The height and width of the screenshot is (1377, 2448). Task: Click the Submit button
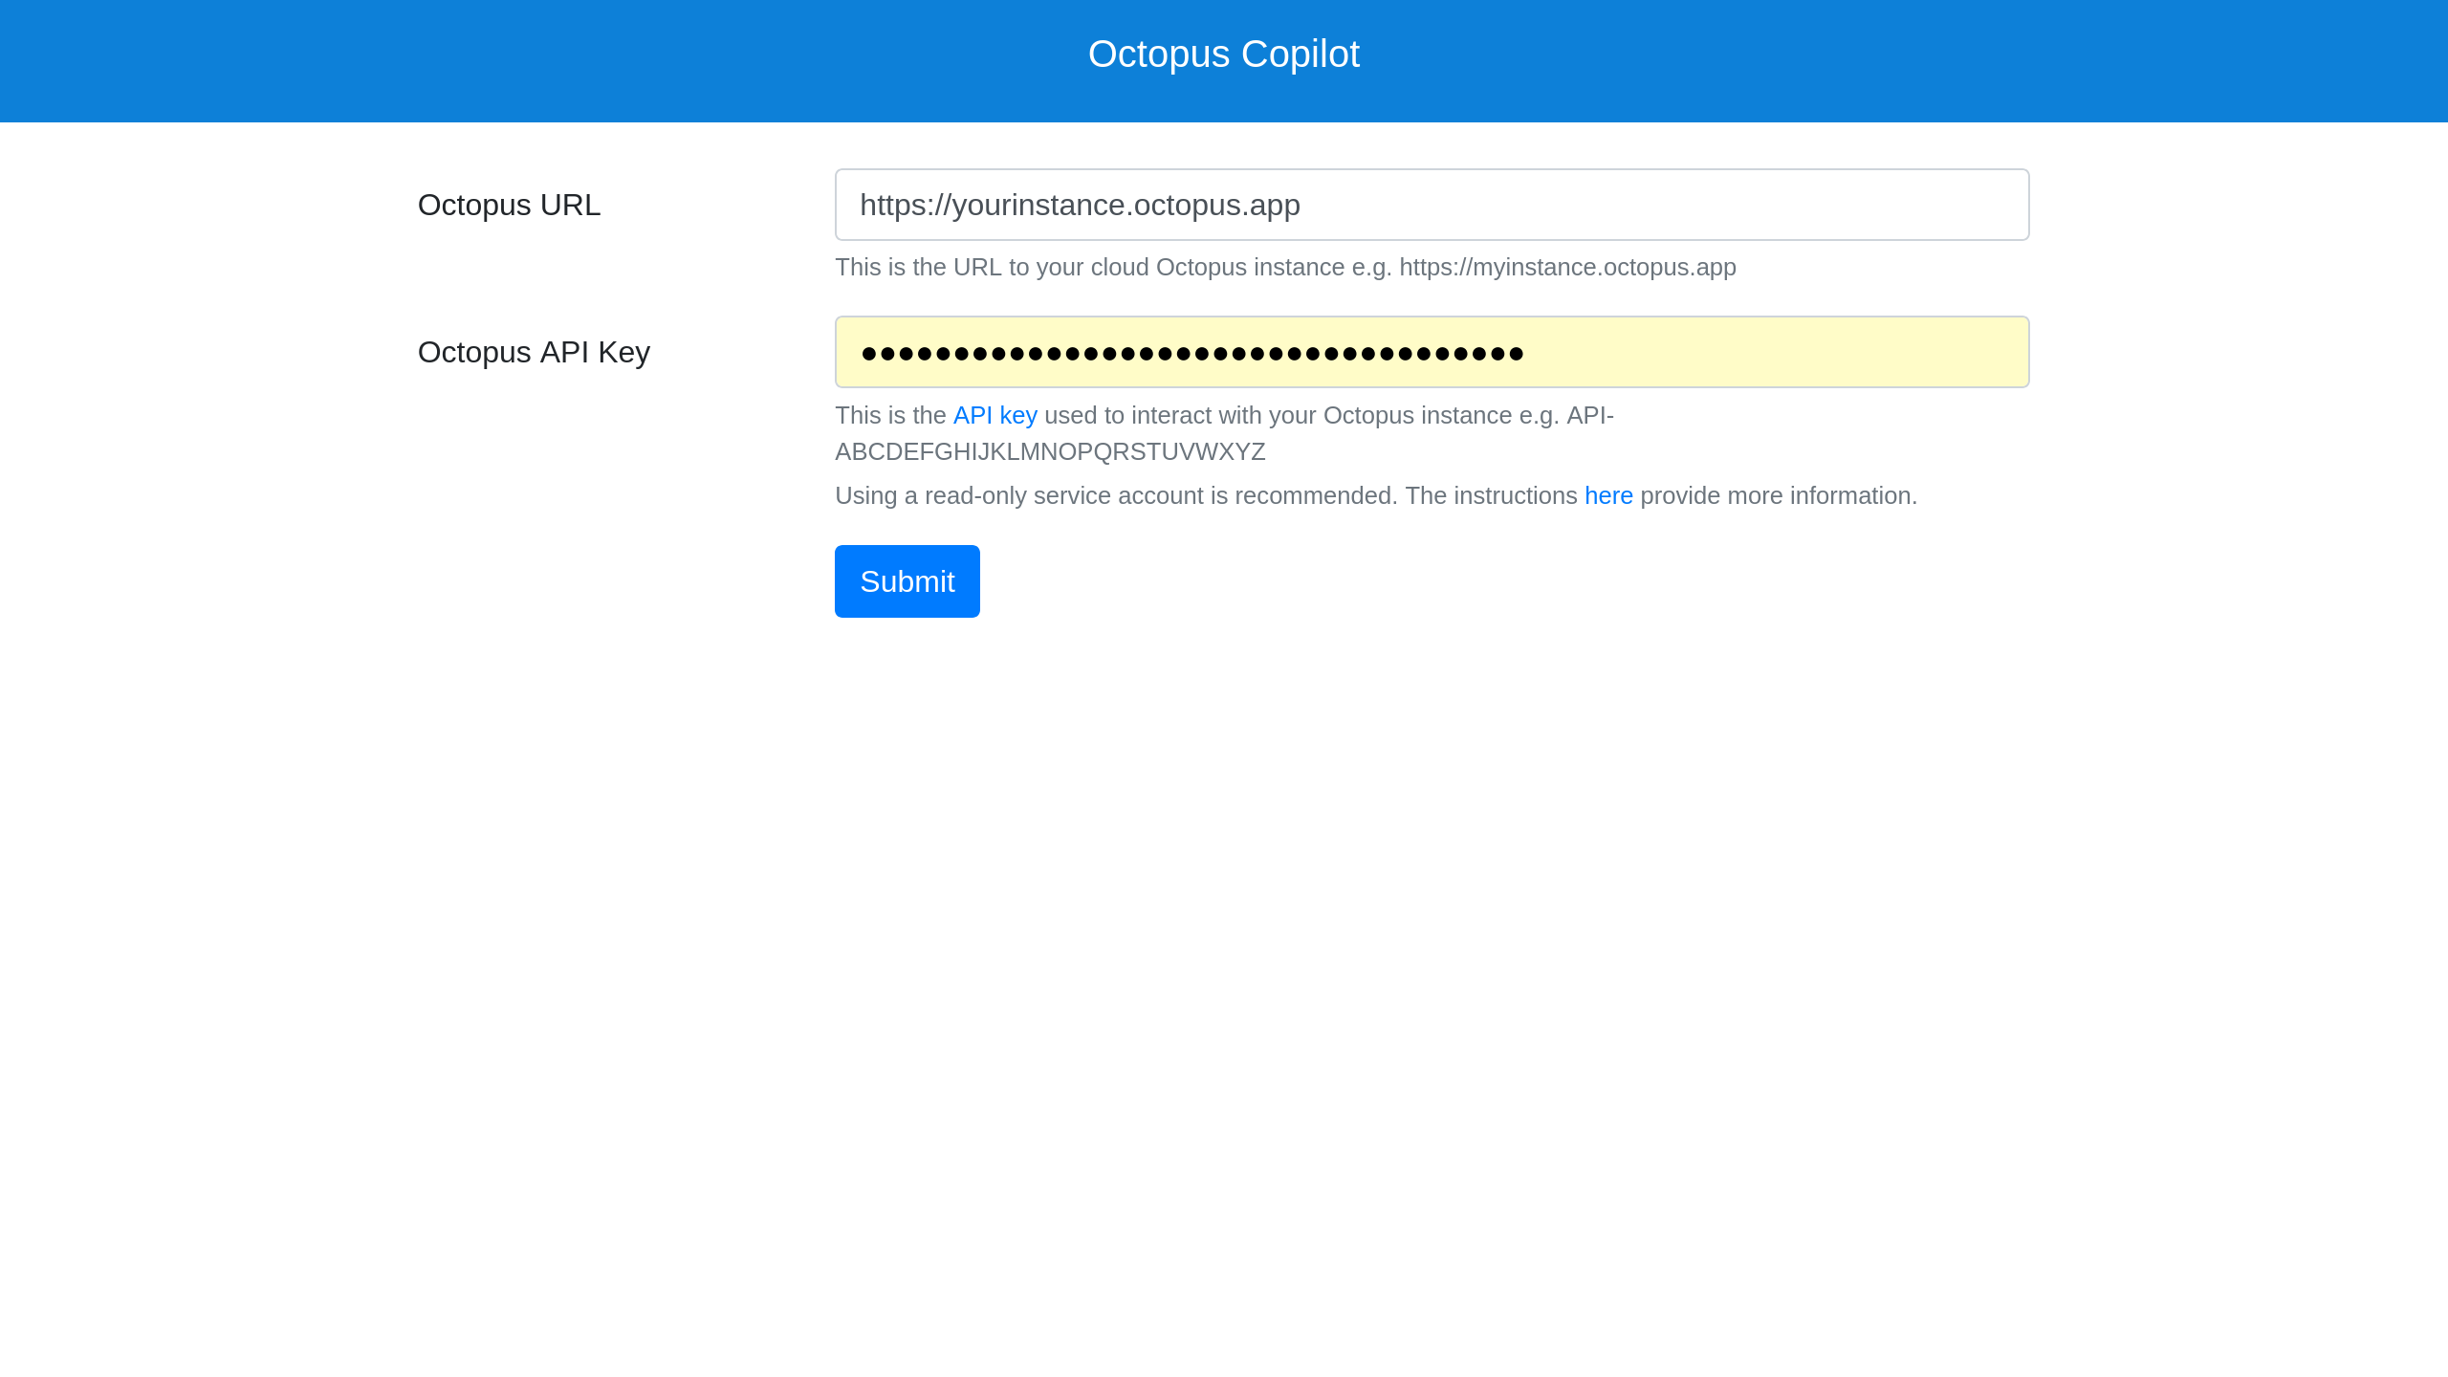pos(907,580)
